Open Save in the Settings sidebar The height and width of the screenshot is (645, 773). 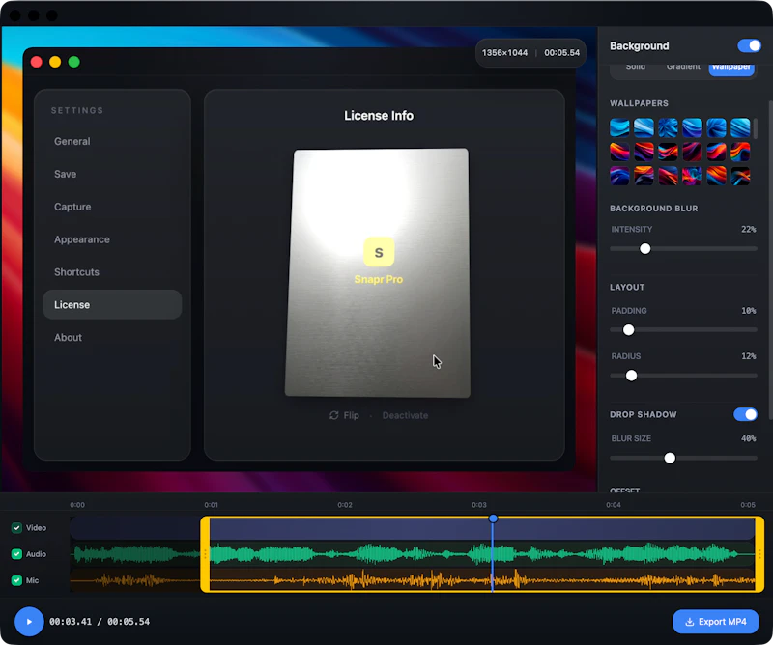(x=112, y=174)
